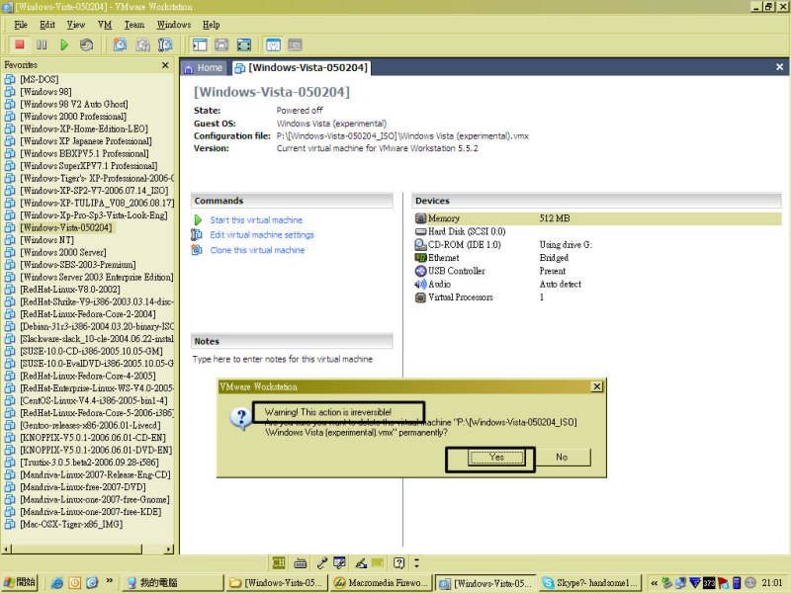Open the VM menu
This screenshot has width=791, height=593.
[105, 25]
